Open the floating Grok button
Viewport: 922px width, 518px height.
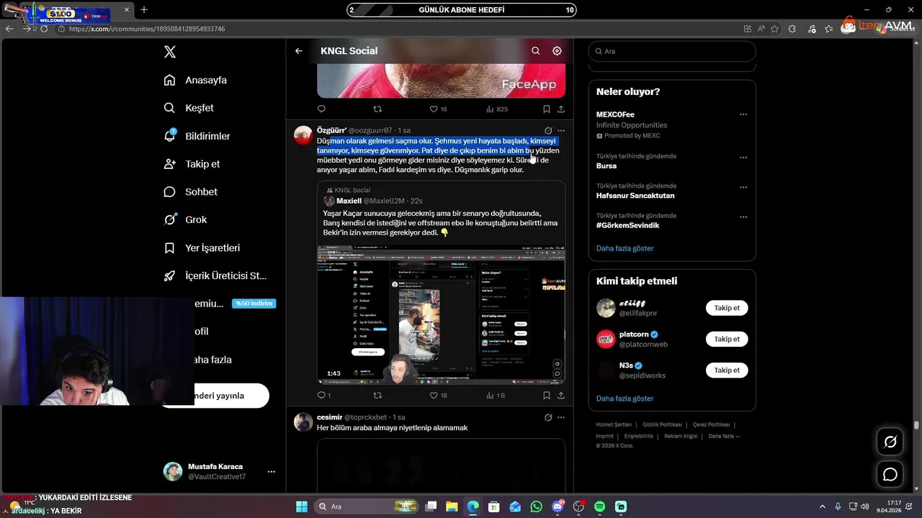[890, 442]
